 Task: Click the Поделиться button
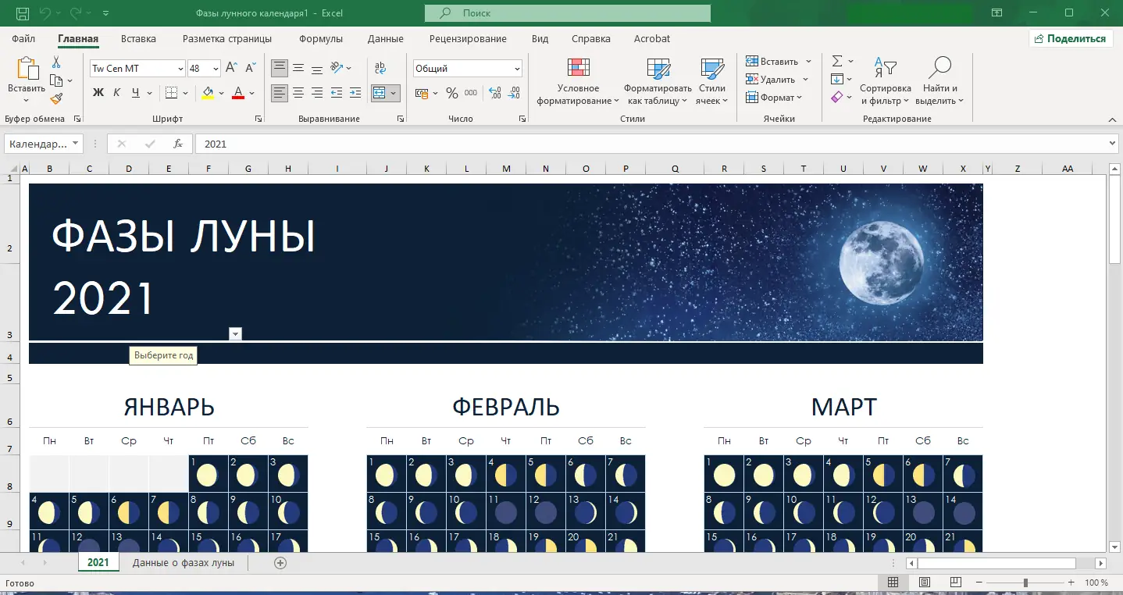[1071, 37]
